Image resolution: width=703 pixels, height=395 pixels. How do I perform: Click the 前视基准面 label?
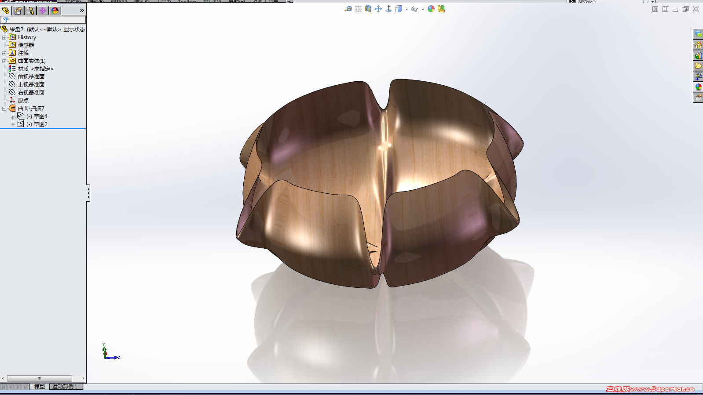(31, 77)
